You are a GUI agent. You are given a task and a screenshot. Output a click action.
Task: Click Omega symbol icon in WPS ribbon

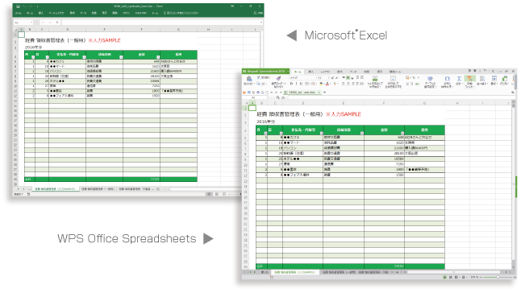[448, 79]
